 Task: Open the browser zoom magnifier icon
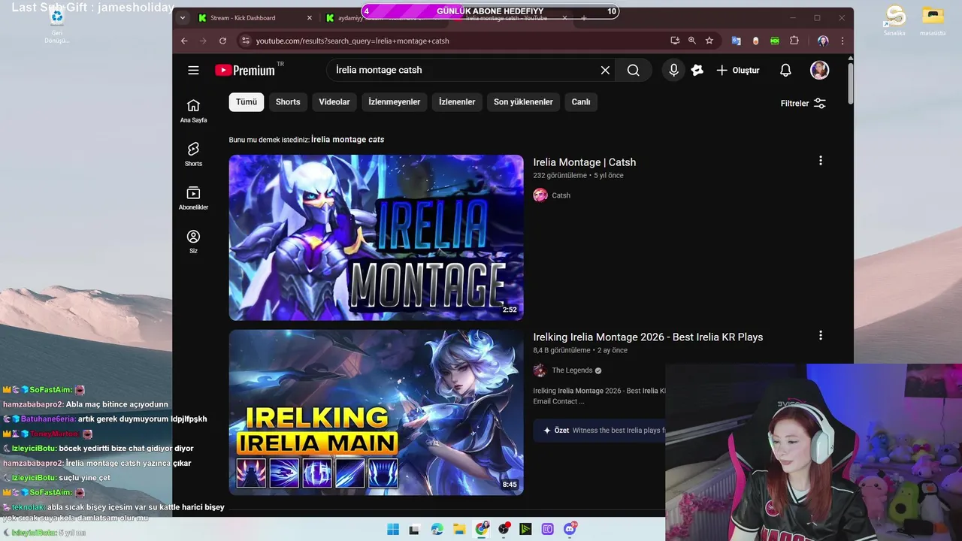[691, 41]
